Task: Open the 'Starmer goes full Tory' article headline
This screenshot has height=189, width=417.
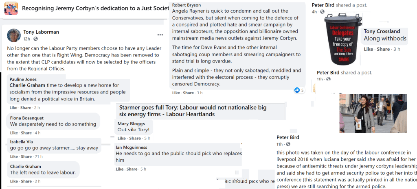Action: [193, 111]
